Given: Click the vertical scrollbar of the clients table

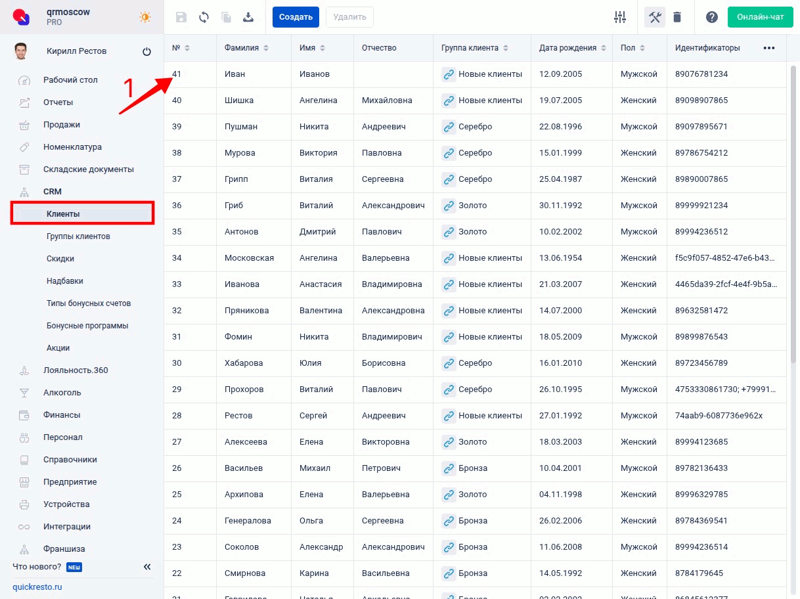Looking at the screenshot, I should [795, 210].
